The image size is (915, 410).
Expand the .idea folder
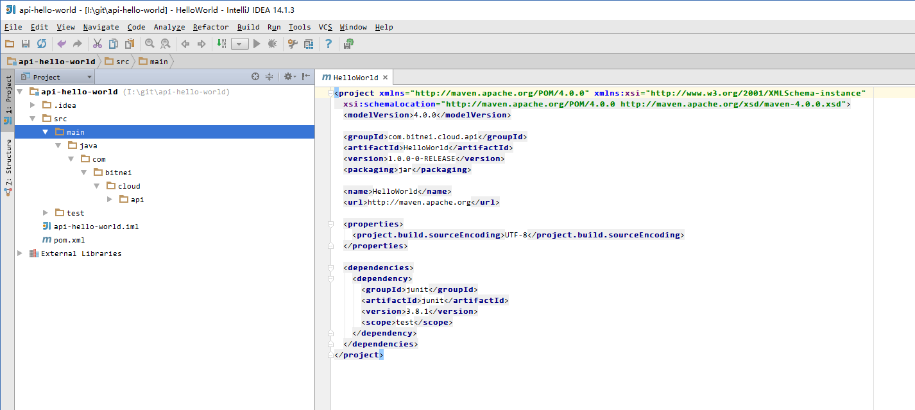coord(33,105)
